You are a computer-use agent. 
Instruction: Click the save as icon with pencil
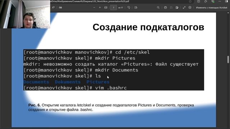(x=177, y=8)
